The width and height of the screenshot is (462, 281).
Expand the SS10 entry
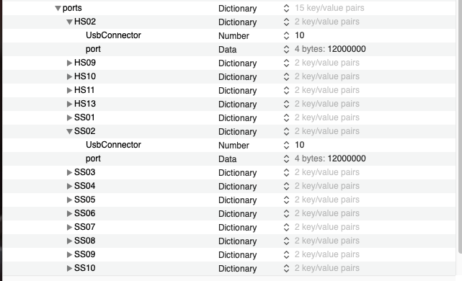pyautogui.click(x=69, y=268)
